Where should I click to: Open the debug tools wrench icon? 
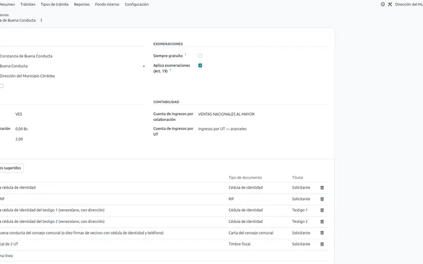point(390,4)
